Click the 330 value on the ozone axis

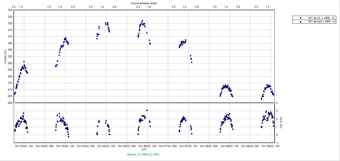pos(9,10)
